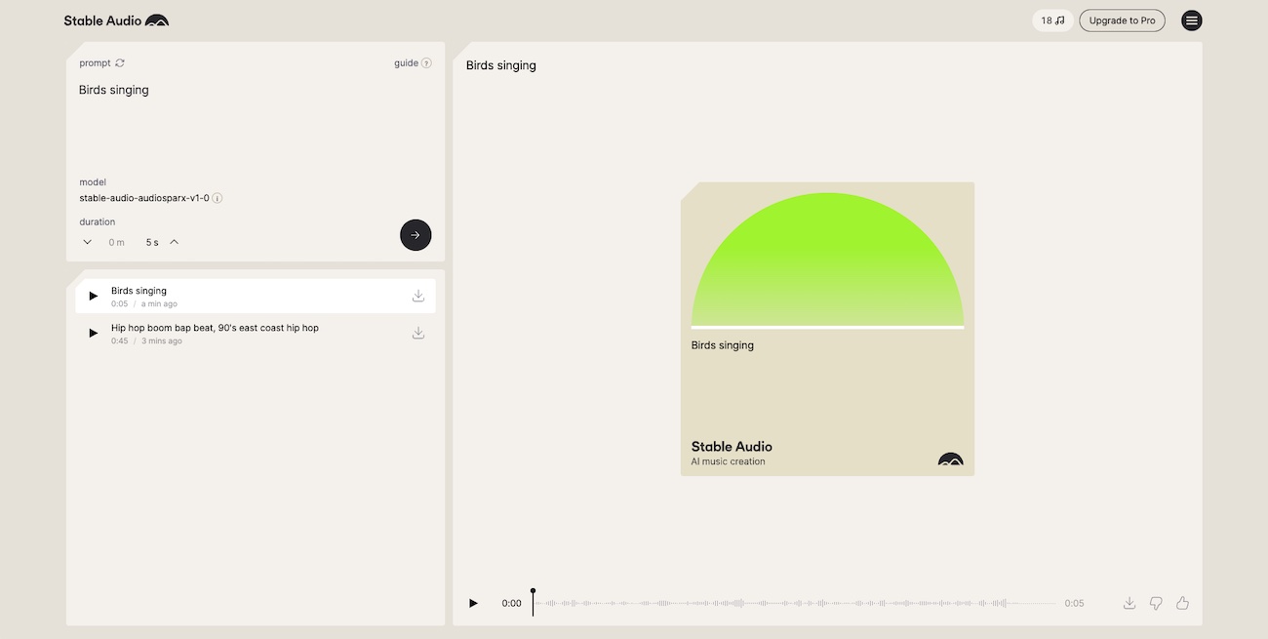The height and width of the screenshot is (639, 1268).
Task: Click the Upgrade to Pro button
Action: coord(1122,20)
